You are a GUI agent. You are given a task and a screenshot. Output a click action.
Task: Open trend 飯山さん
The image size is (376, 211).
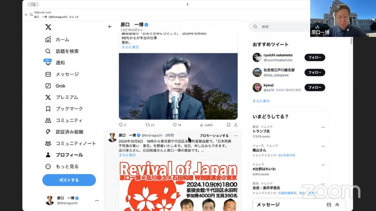click(259, 150)
